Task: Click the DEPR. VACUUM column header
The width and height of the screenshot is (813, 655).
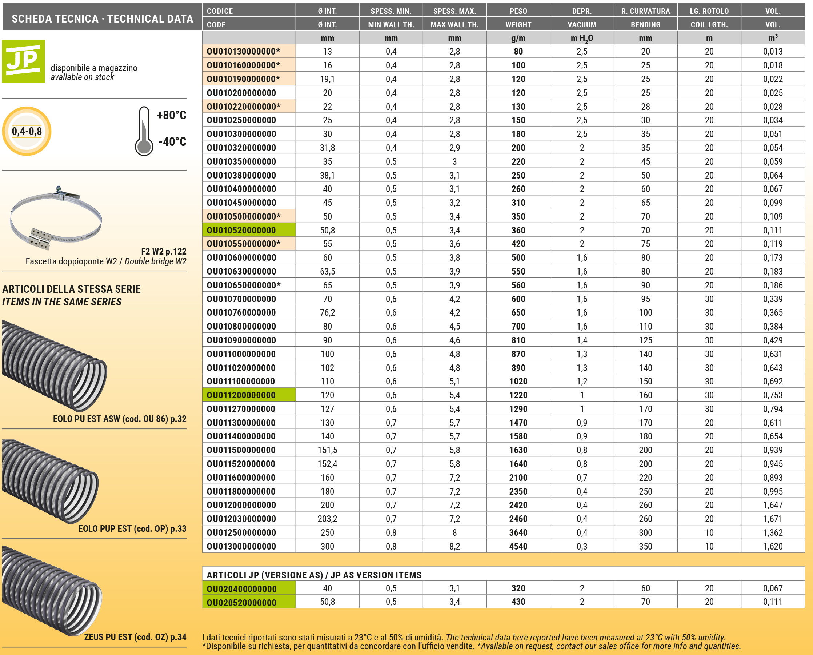Action: tap(582, 18)
